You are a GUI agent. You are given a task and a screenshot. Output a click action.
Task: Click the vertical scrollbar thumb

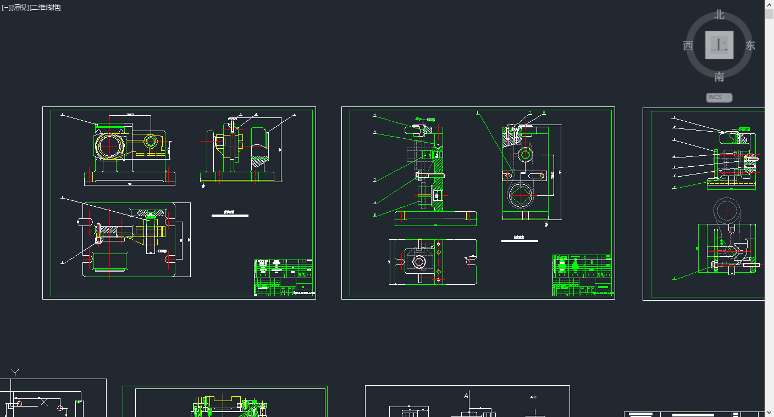tap(769, 14)
